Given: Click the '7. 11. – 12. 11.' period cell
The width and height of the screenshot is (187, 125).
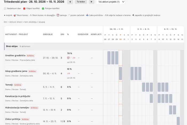Looking at the screenshot, I should tap(49, 98).
